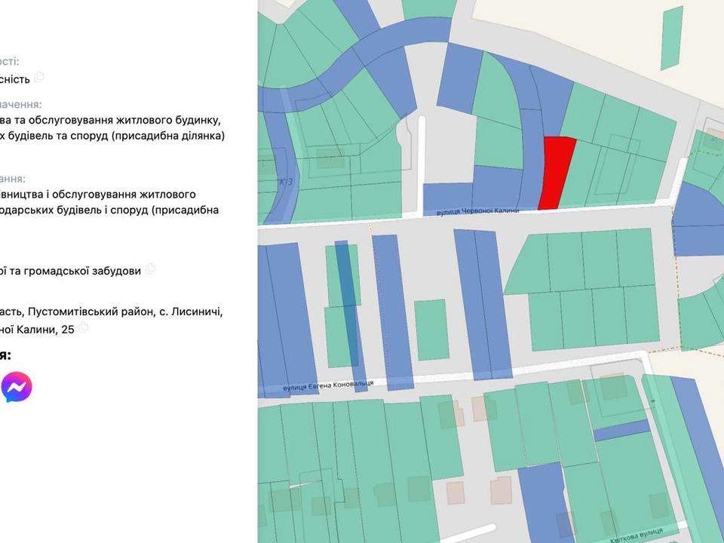Share via the Messenger icon
This screenshot has width=724, height=543.
(x=16, y=388)
